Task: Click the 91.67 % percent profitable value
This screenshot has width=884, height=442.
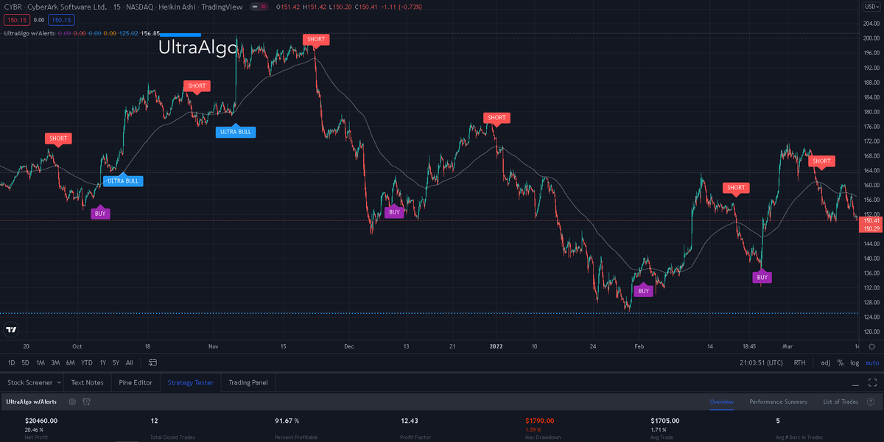Action: (x=287, y=421)
